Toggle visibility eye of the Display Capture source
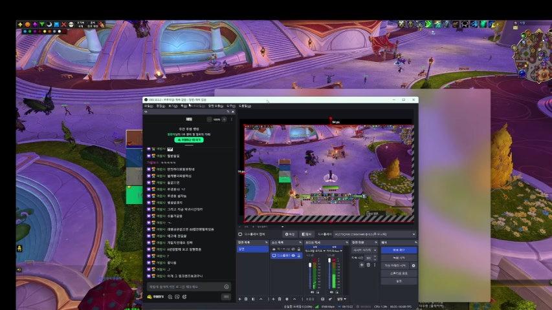Viewport: 552px width, 310px height. [x=293, y=256]
